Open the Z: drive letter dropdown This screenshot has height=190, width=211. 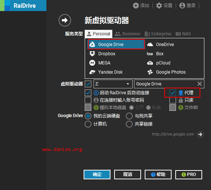pos(113,84)
